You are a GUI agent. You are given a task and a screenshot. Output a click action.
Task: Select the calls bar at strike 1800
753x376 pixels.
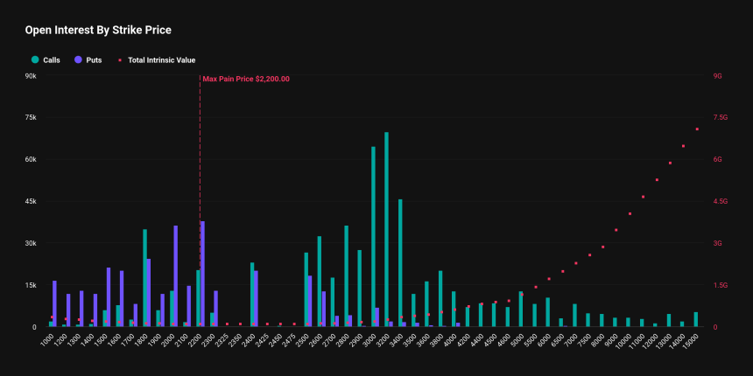click(x=145, y=278)
